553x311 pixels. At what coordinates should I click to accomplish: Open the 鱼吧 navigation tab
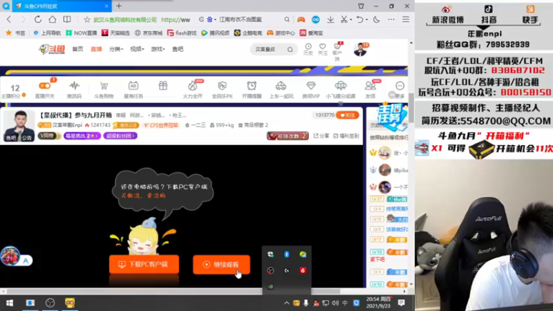[178, 49]
